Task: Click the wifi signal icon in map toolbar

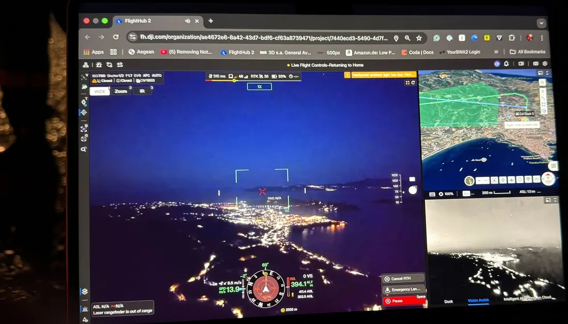Action: coord(528,180)
